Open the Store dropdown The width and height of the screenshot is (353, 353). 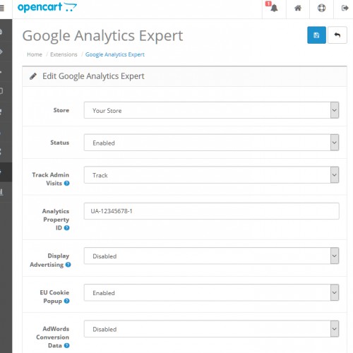(211, 110)
